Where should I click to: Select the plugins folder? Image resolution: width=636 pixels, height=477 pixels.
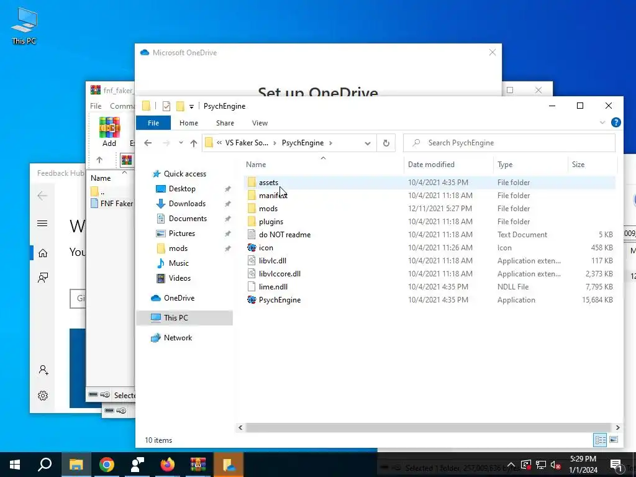271,222
